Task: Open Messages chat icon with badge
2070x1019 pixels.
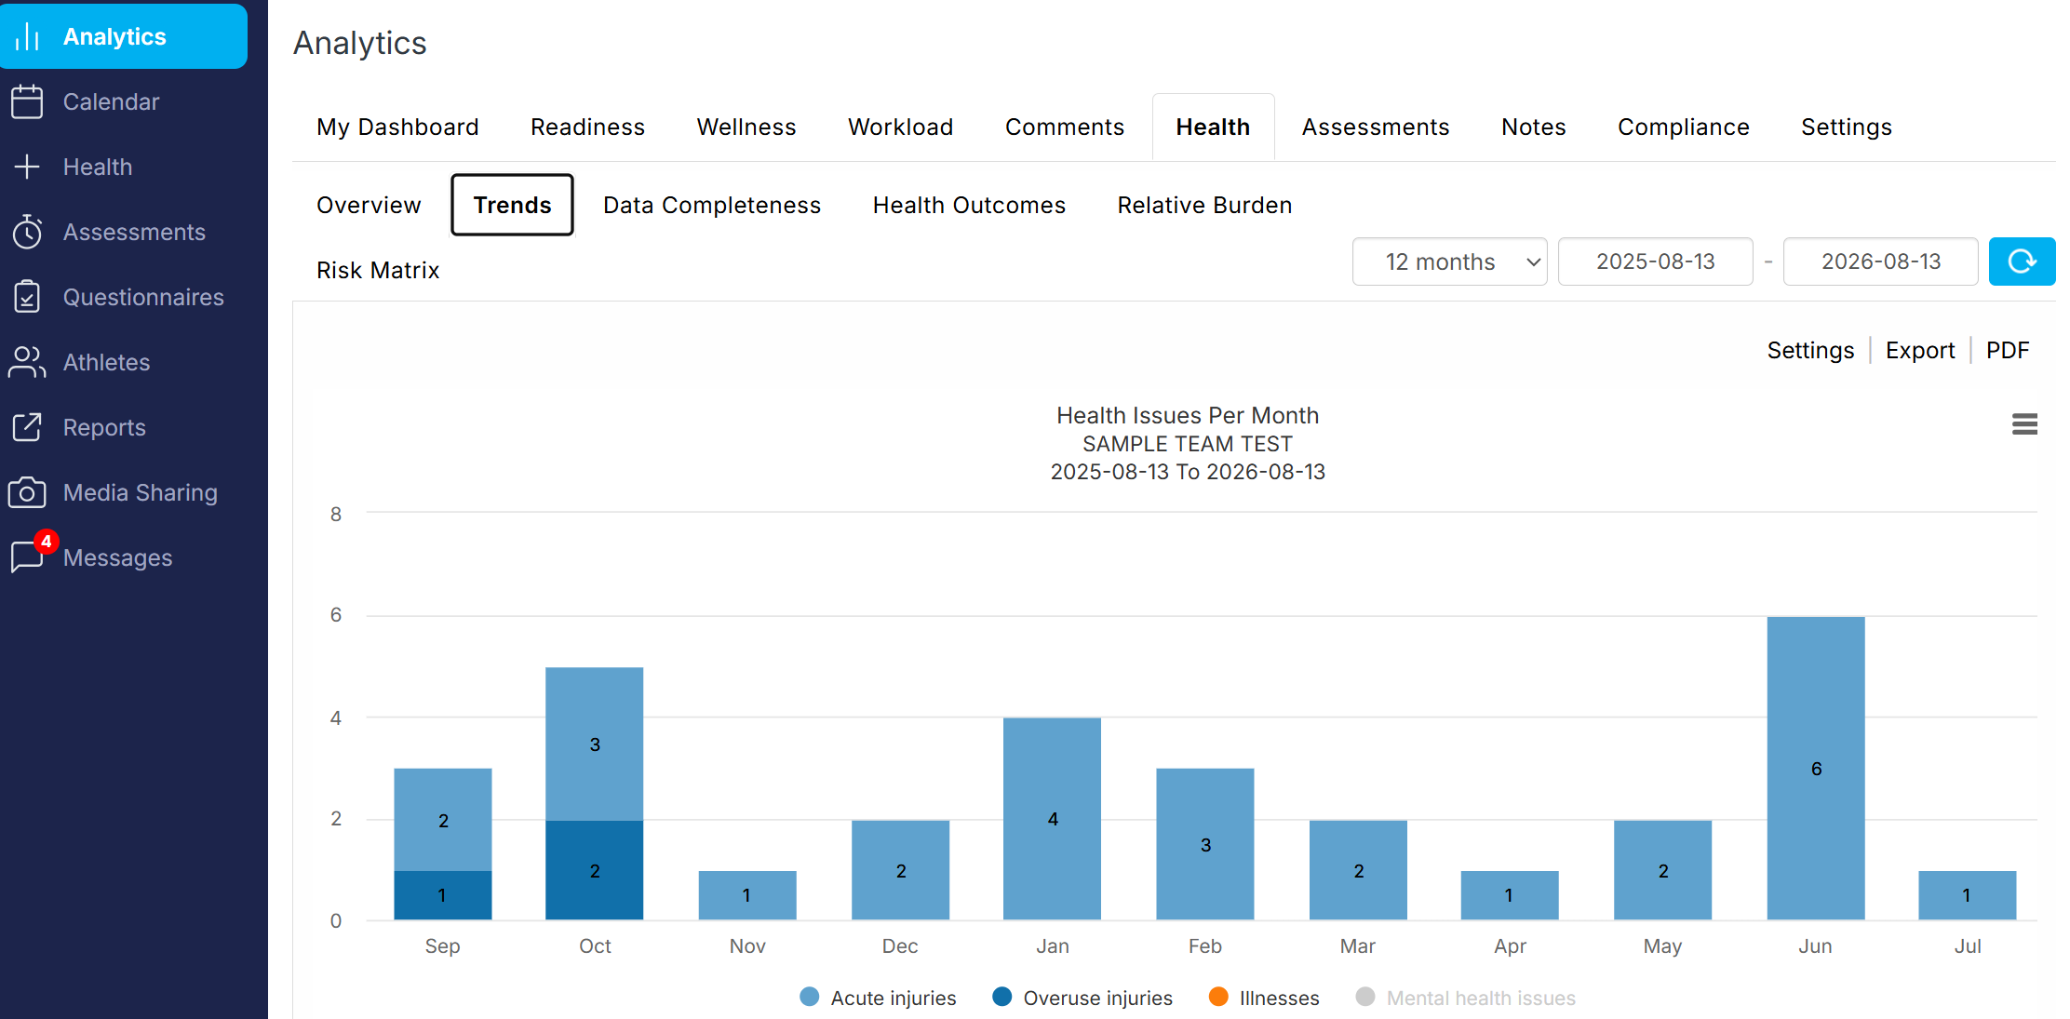Action: (30, 556)
